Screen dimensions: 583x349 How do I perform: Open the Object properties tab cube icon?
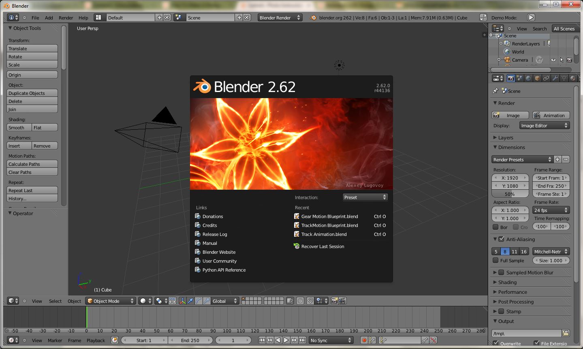pos(537,78)
